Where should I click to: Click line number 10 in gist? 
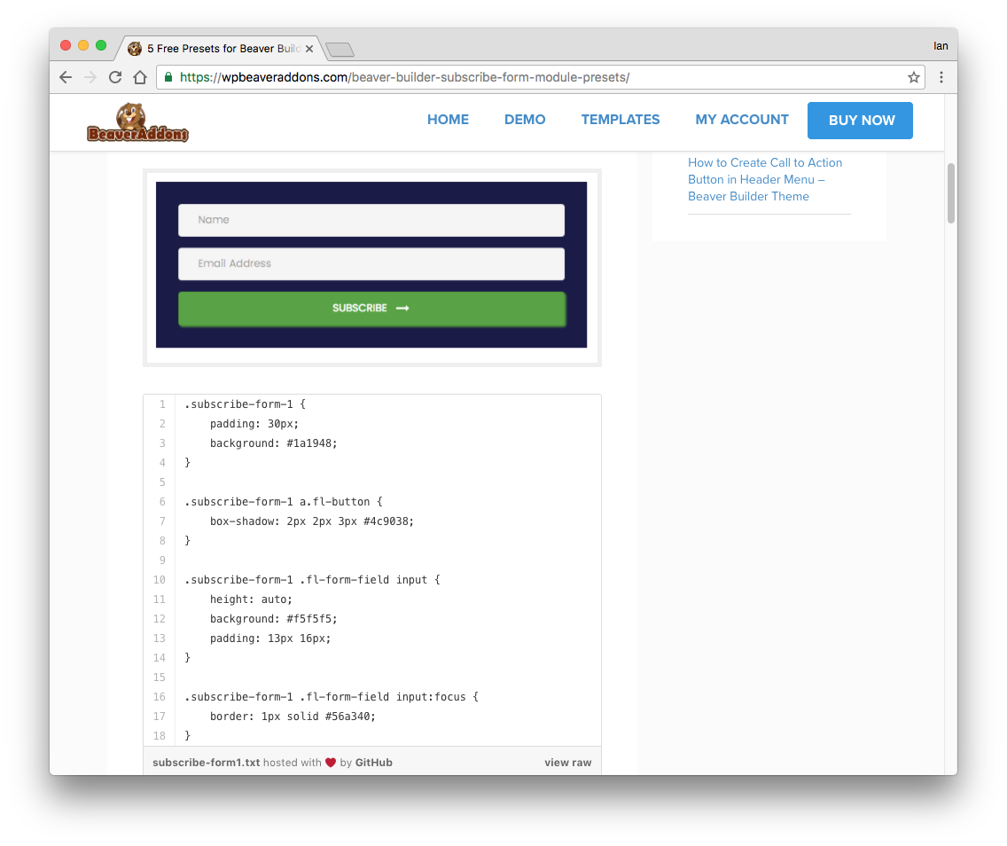click(160, 580)
